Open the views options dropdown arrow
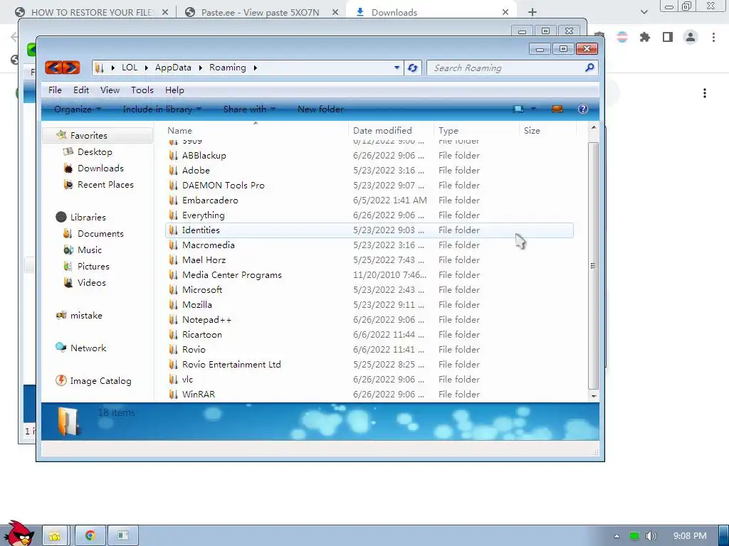 pos(533,109)
